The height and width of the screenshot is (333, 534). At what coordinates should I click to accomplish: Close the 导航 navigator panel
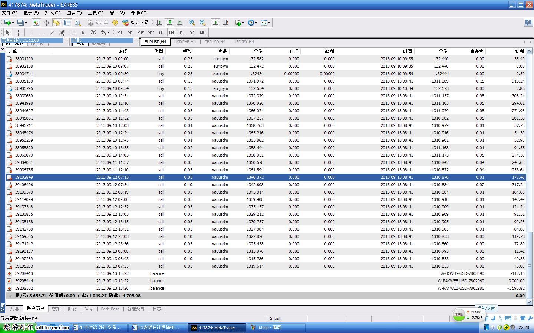click(x=136, y=40)
